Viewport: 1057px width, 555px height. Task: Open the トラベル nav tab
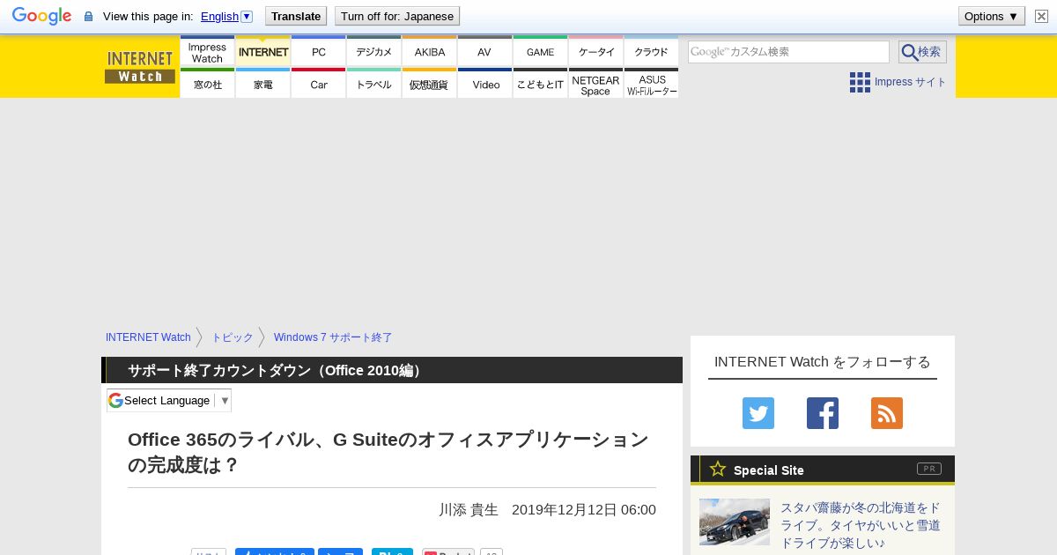tap(374, 84)
